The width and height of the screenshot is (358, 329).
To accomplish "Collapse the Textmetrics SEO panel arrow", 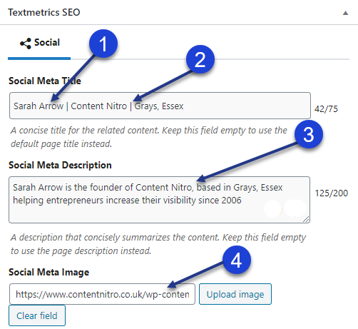I will [345, 13].
